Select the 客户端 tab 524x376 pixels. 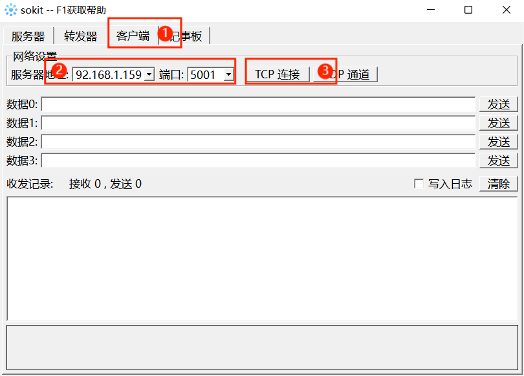pyautogui.click(x=133, y=36)
